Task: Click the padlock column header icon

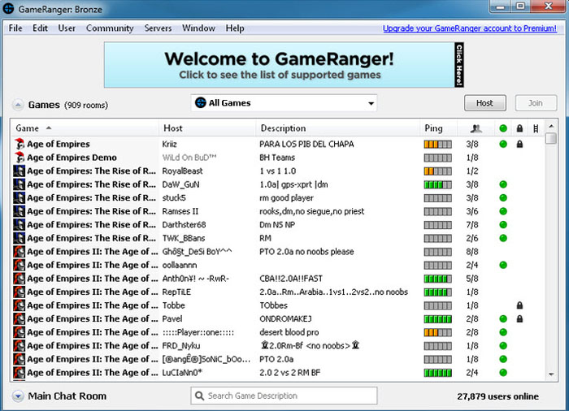Action: click(519, 128)
